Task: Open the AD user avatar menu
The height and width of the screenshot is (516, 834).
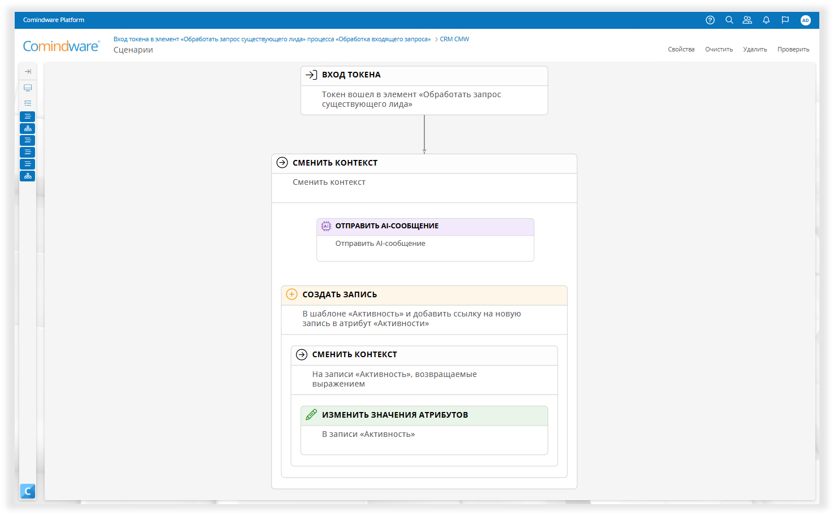Action: [x=806, y=20]
